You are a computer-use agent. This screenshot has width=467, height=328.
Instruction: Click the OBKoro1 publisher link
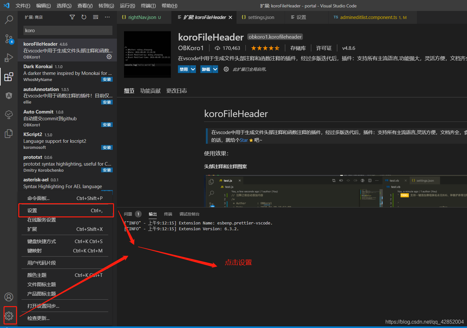tap(191, 48)
